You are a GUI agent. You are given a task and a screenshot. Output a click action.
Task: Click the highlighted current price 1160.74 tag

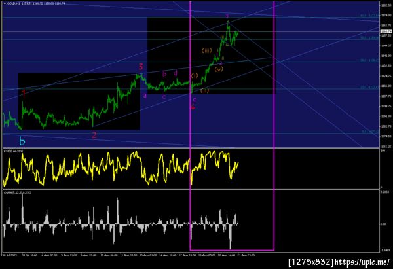(x=386, y=31)
